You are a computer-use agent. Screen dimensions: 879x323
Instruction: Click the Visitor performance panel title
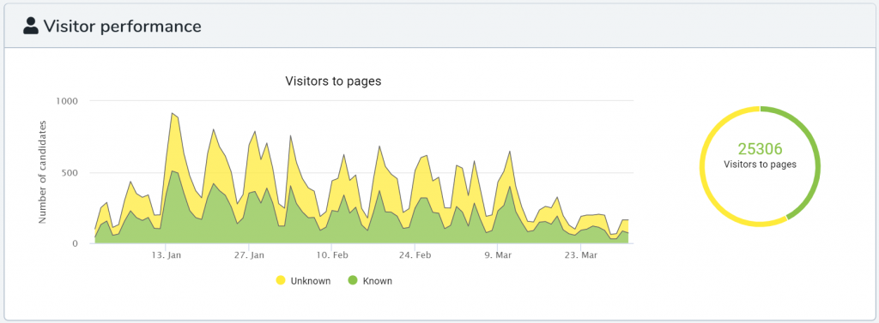click(x=122, y=26)
